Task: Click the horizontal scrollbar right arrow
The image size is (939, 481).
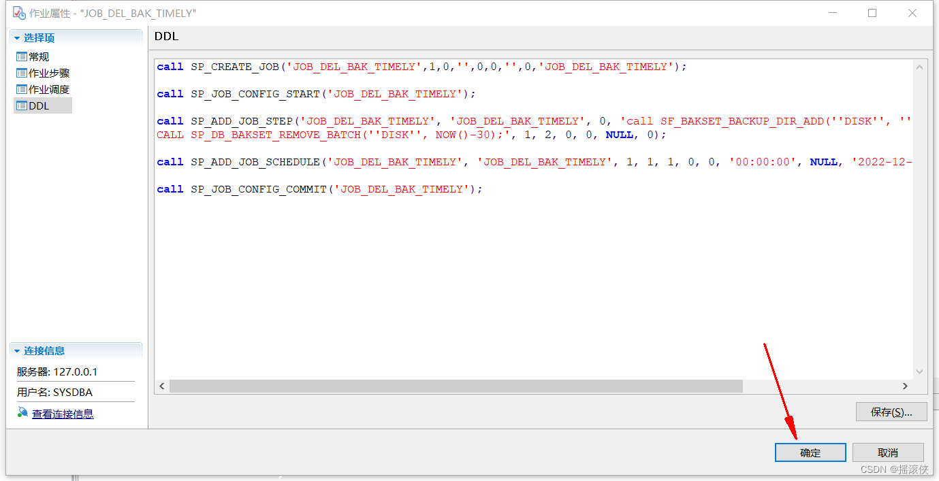Action: pyautogui.click(x=905, y=386)
